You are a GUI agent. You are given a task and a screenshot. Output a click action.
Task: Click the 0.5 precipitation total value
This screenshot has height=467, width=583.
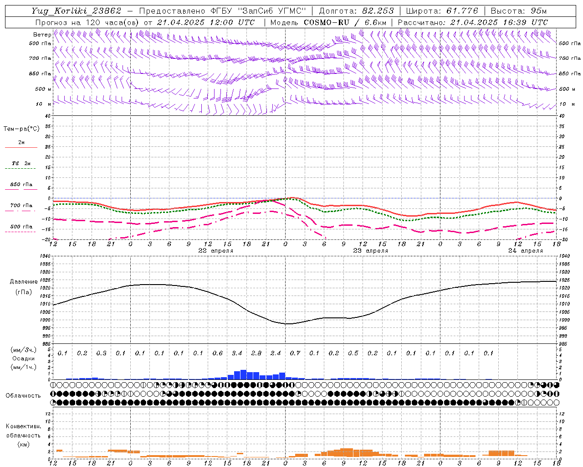pyautogui.click(x=353, y=353)
